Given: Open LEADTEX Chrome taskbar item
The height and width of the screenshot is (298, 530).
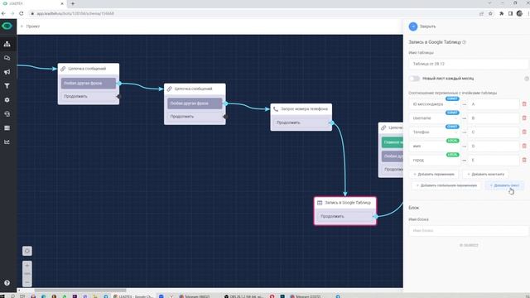Looking at the screenshot, I should [x=133, y=296].
